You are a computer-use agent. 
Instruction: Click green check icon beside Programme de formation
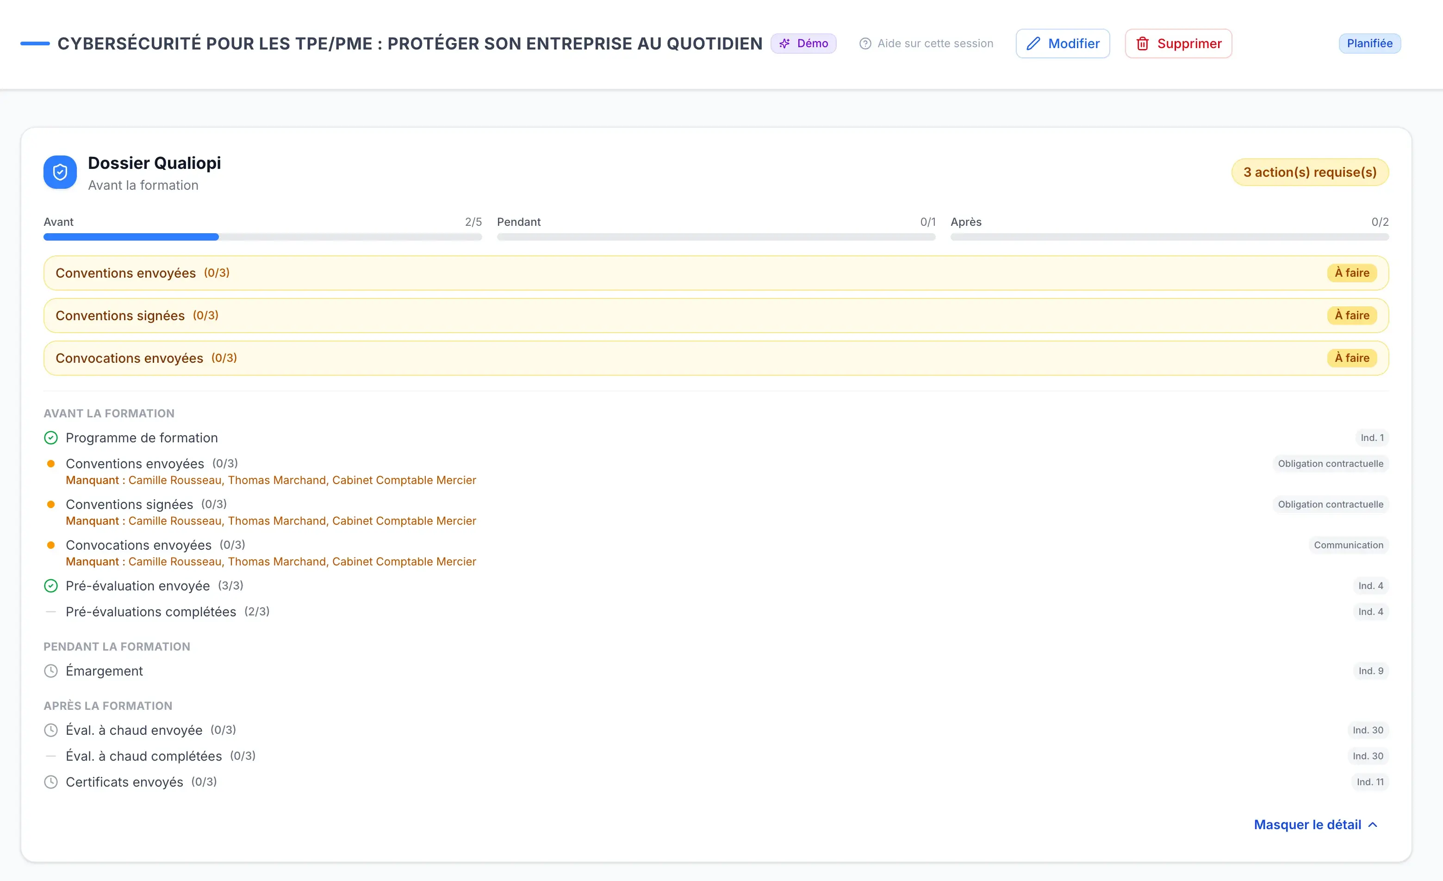(x=51, y=438)
